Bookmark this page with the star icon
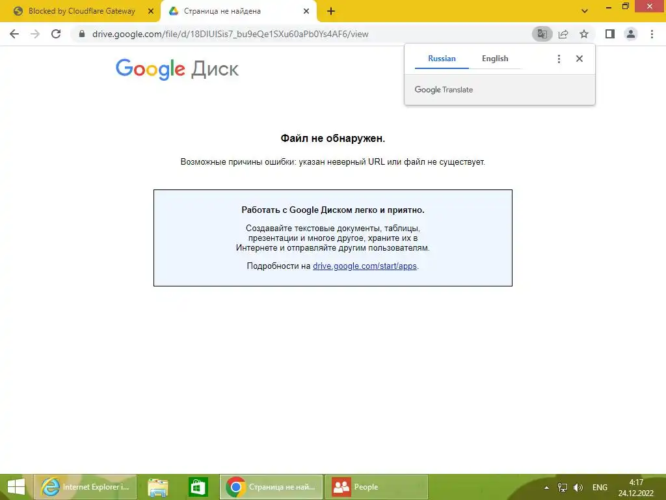The width and height of the screenshot is (666, 500). tap(584, 34)
